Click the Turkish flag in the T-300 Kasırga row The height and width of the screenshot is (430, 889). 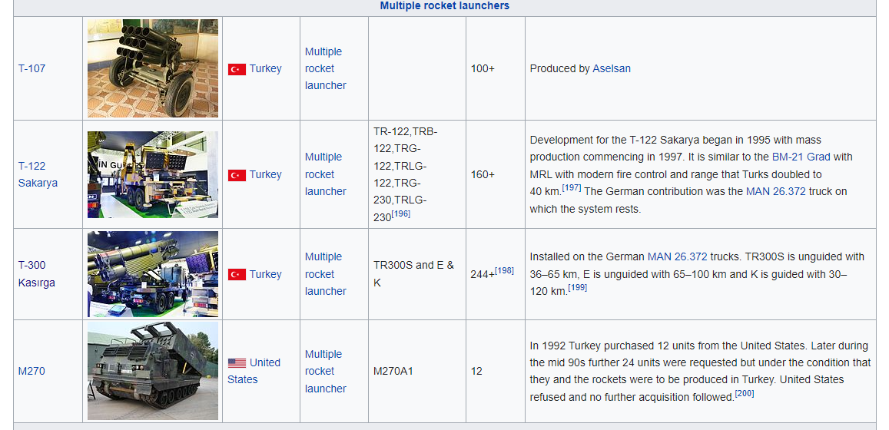point(237,275)
